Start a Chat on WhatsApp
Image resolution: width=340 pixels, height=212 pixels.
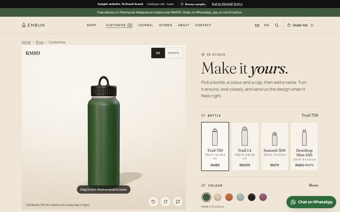pyautogui.click(x=311, y=202)
